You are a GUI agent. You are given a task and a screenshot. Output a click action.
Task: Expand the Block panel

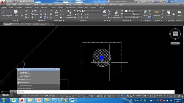107,21
